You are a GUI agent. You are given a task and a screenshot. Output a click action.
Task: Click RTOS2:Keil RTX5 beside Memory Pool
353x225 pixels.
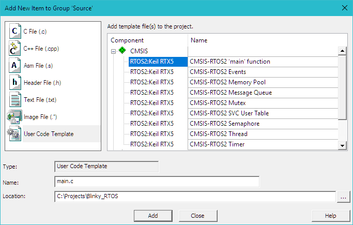click(x=152, y=82)
